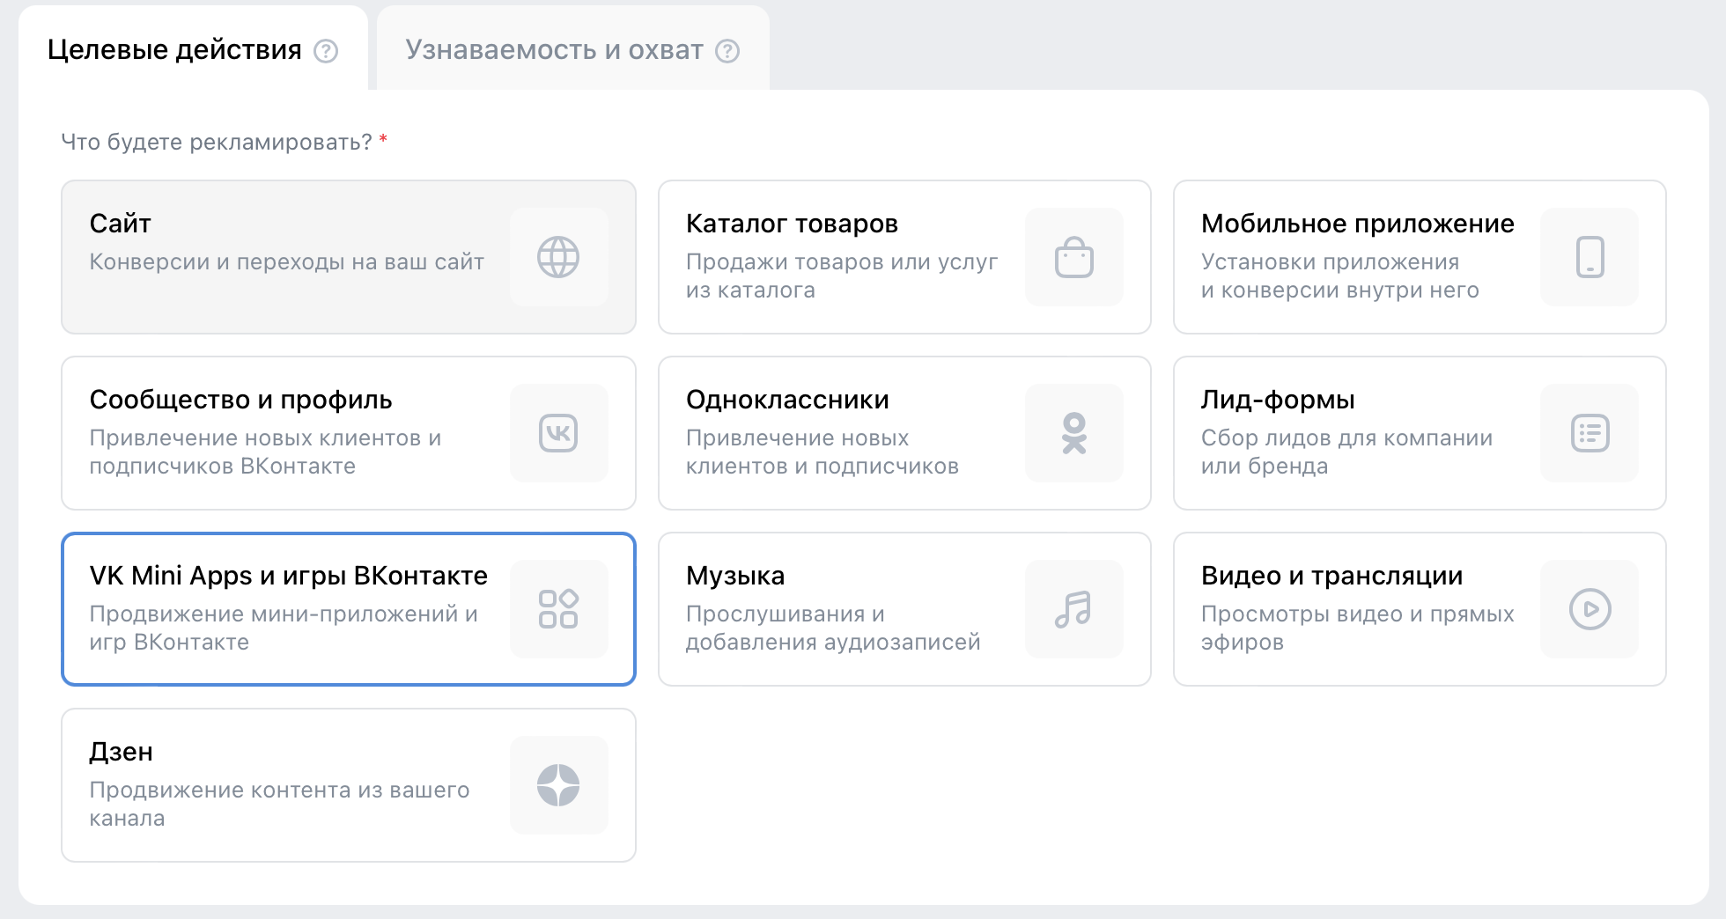Click text 'Продажи товаров или услуг из каталога'
Image resolution: width=1726 pixels, height=919 pixels.
[842, 276]
